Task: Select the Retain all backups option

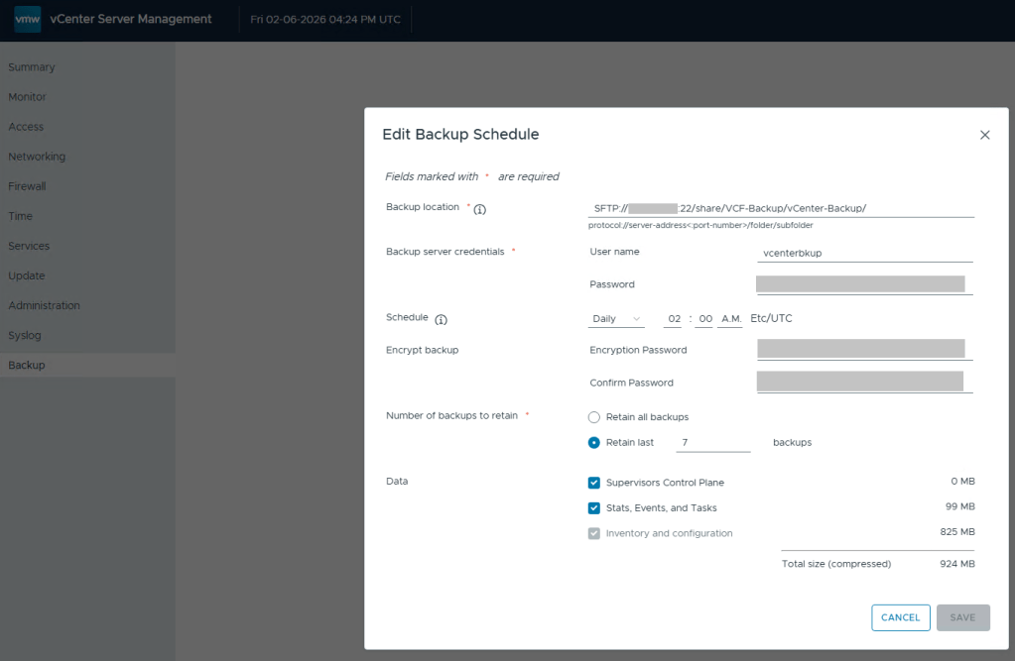Action: point(594,417)
